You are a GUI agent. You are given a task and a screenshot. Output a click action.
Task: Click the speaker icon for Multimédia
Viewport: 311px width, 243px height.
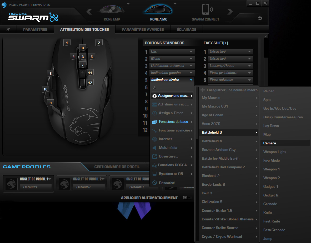154,148
